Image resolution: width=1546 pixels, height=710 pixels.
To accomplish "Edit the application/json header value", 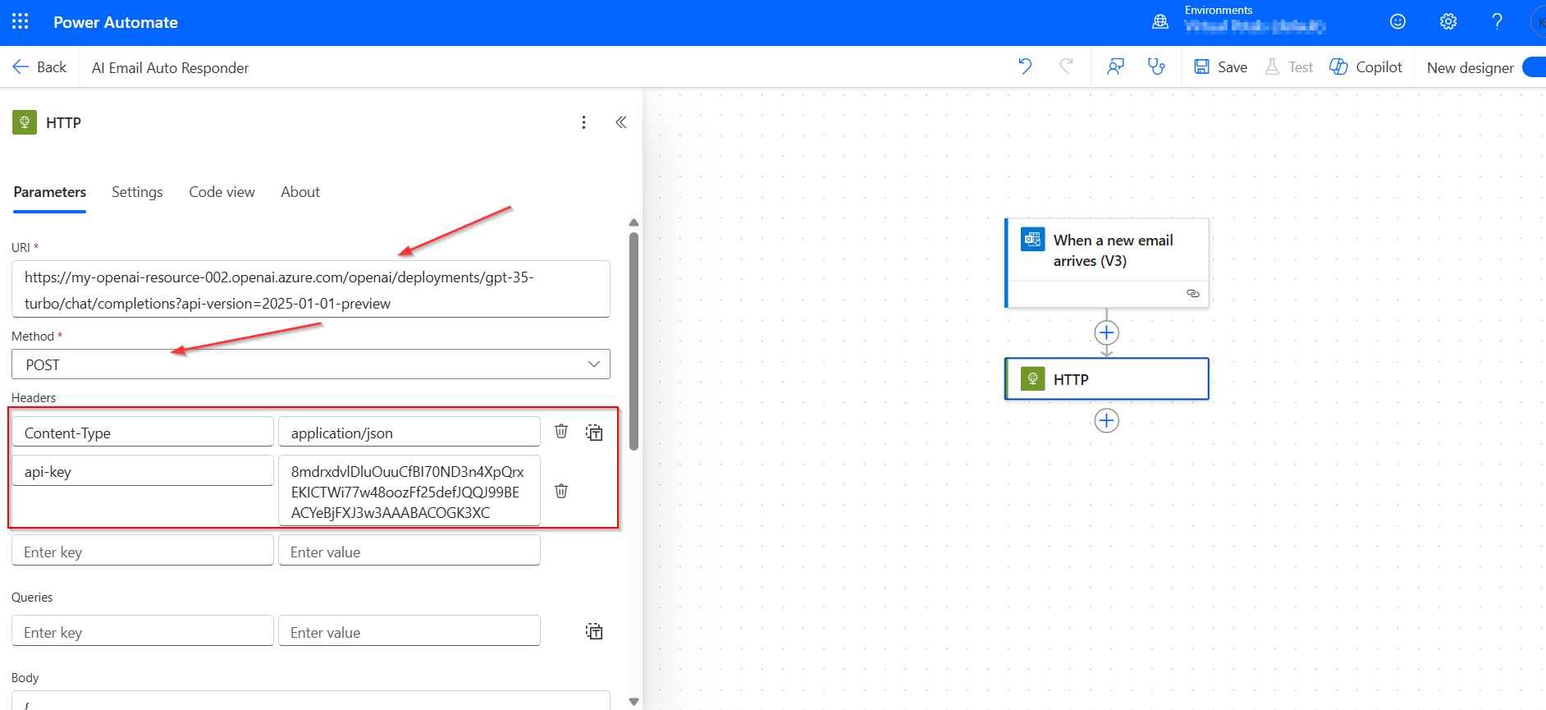I will [409, 433].
